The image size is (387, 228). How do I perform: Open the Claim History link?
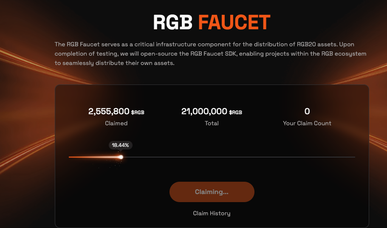coord(212,213)
